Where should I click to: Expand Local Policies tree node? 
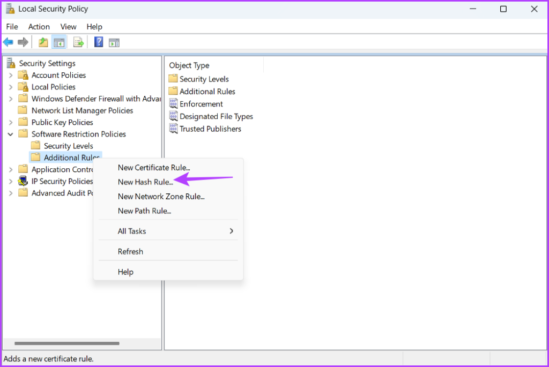pyautogui.click(x=11, y=87)
